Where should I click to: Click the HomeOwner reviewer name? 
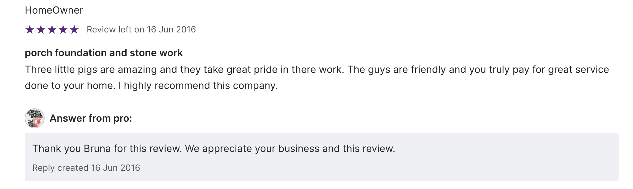[x=54, y=10]
